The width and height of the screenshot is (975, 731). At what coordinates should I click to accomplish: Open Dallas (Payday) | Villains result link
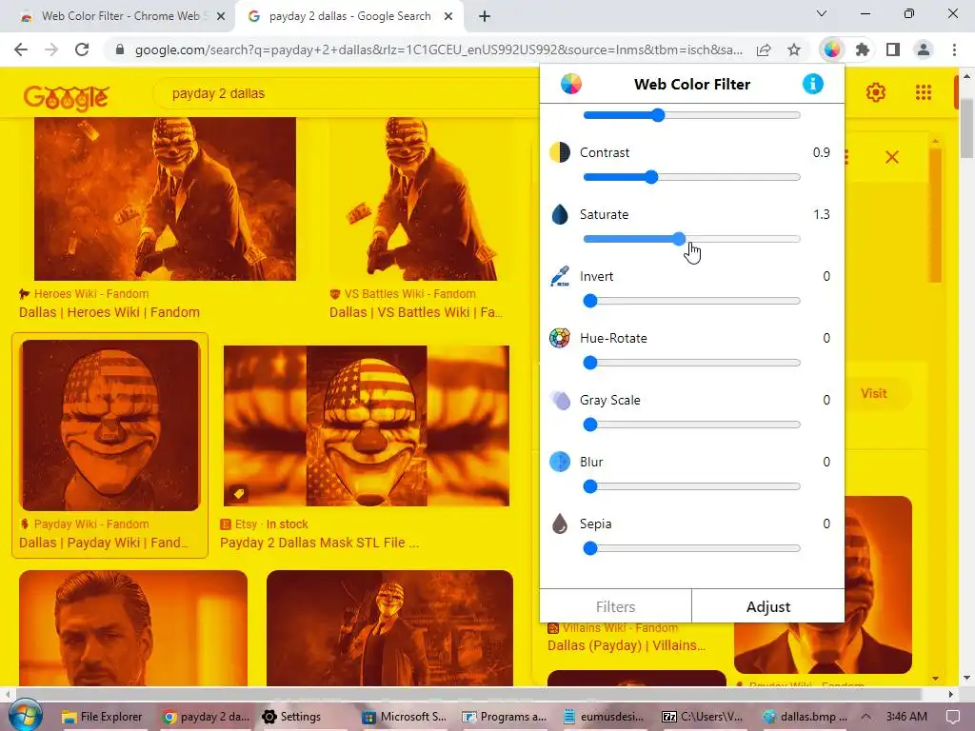click(627, 645)
